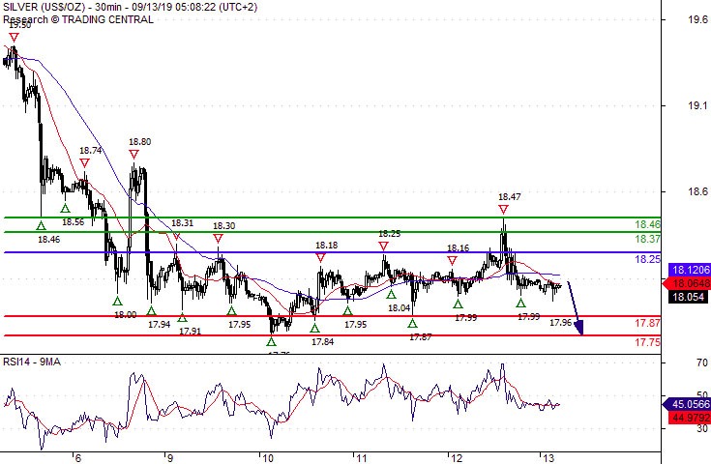Image resolution: width=711 pixels, height=464 pixels.
Task: Click date label 6 on time axis
Action: pos(77,458)
